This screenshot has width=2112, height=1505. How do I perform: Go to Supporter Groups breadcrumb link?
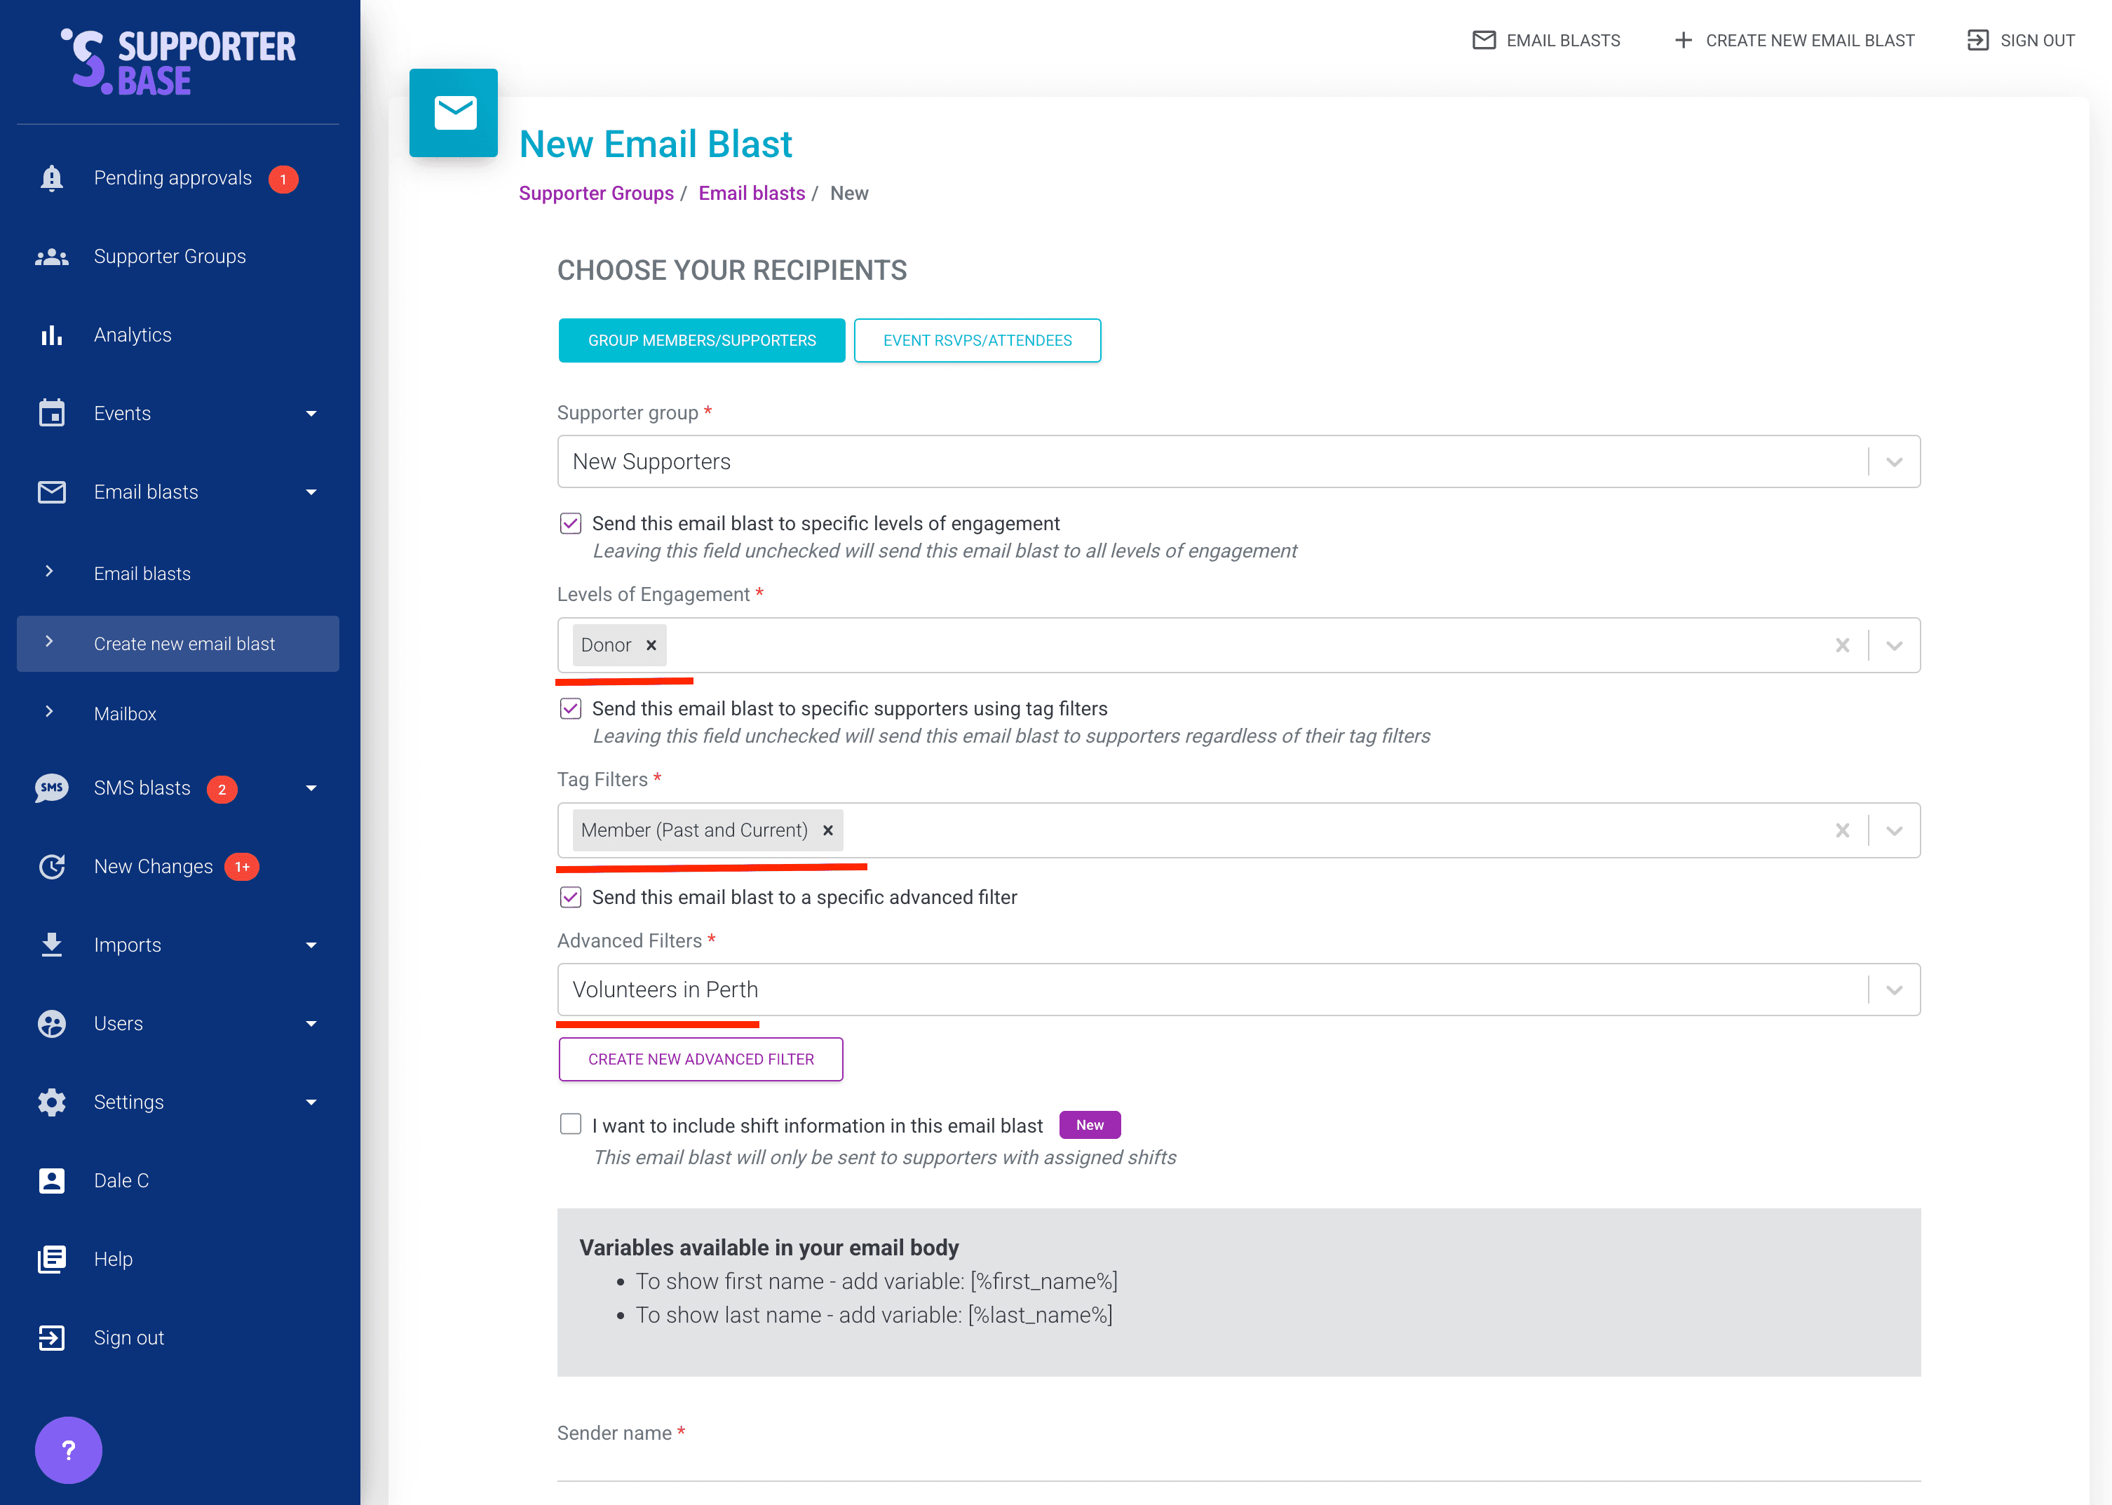coord(595,193)
